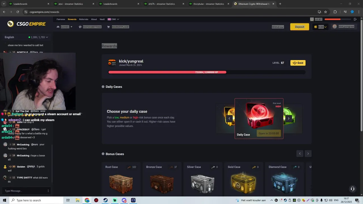Select the Rewards nav link
Viewport: 363px width, 204px height.
(x=72, y=19)
